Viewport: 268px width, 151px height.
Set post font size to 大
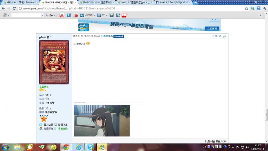pyautogui.click(x=220, y=36)
